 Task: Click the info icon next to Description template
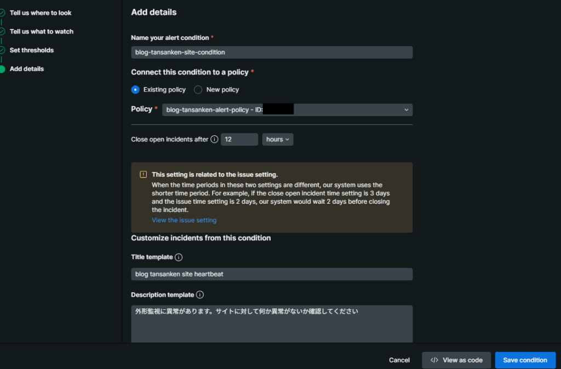[200, 295]
